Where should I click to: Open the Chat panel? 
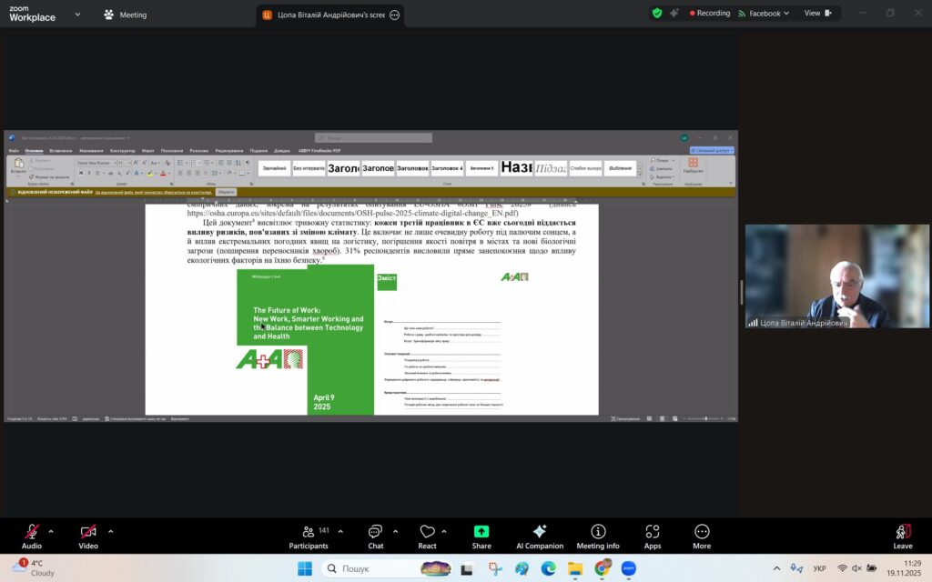[x=375, y=536]
